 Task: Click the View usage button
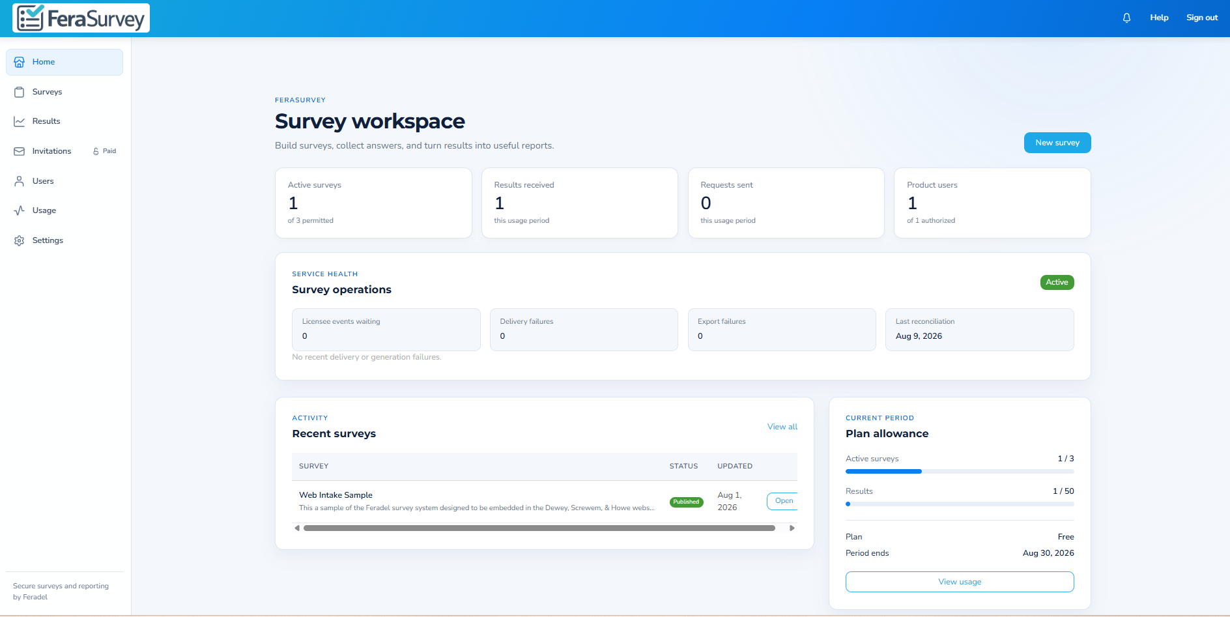[x=960, y=582]
